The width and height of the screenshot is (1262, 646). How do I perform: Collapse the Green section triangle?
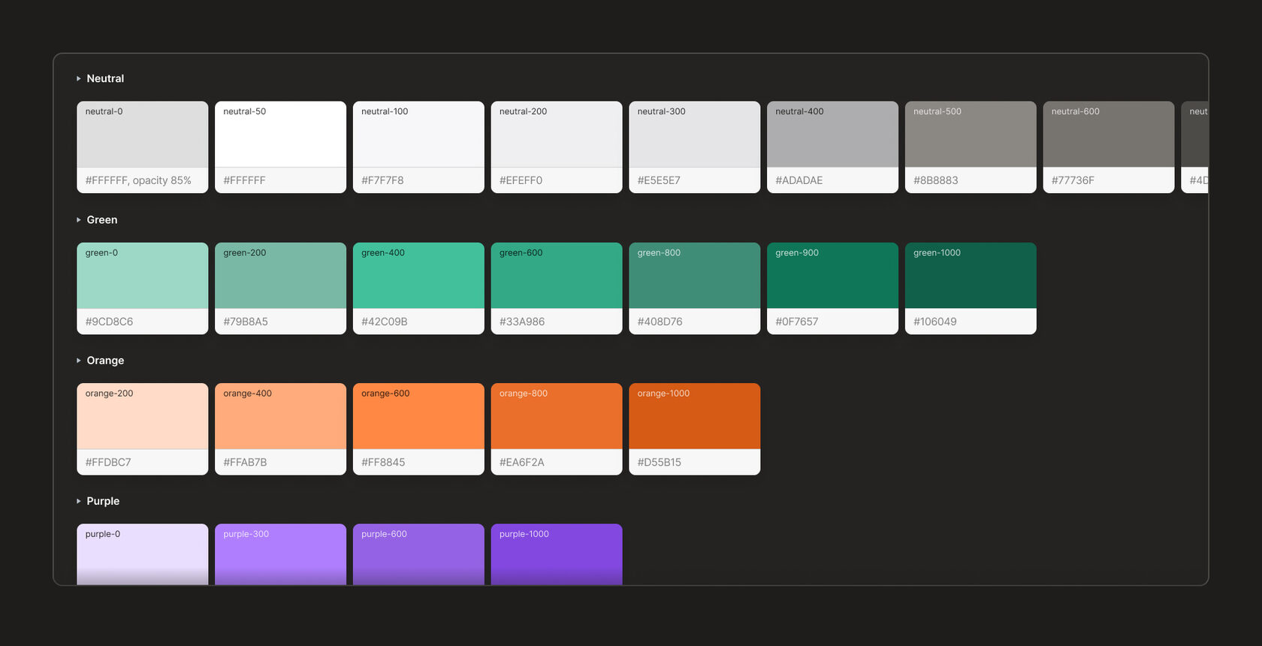pyautogui.click(x=78, y=219)
